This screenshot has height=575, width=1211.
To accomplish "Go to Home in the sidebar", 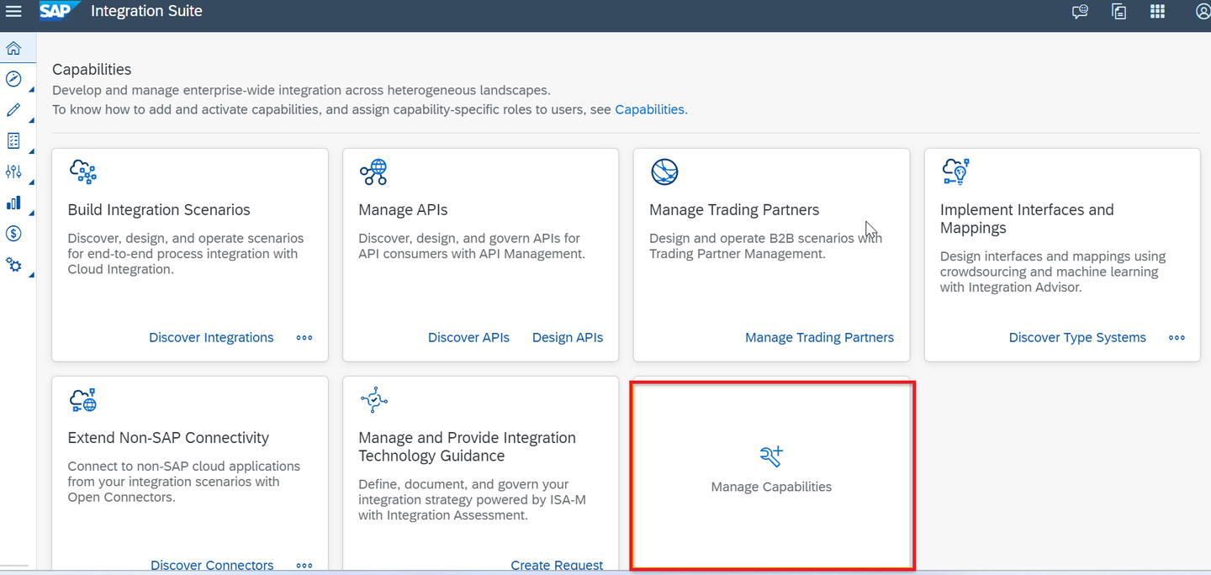I will [x=13, y=48].
